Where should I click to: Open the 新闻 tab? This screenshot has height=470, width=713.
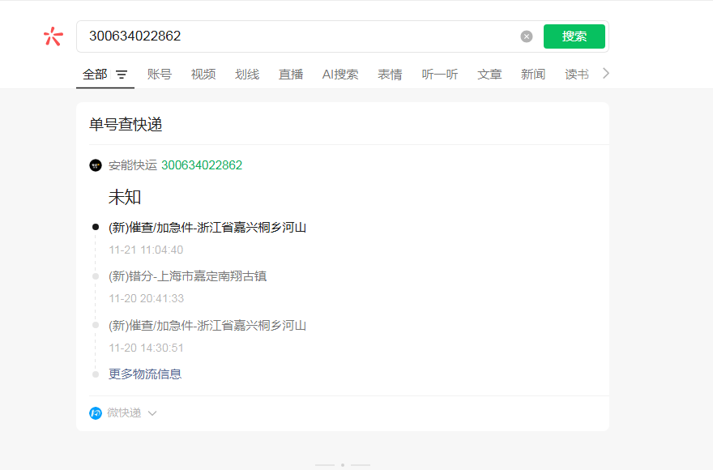(533, 75)
